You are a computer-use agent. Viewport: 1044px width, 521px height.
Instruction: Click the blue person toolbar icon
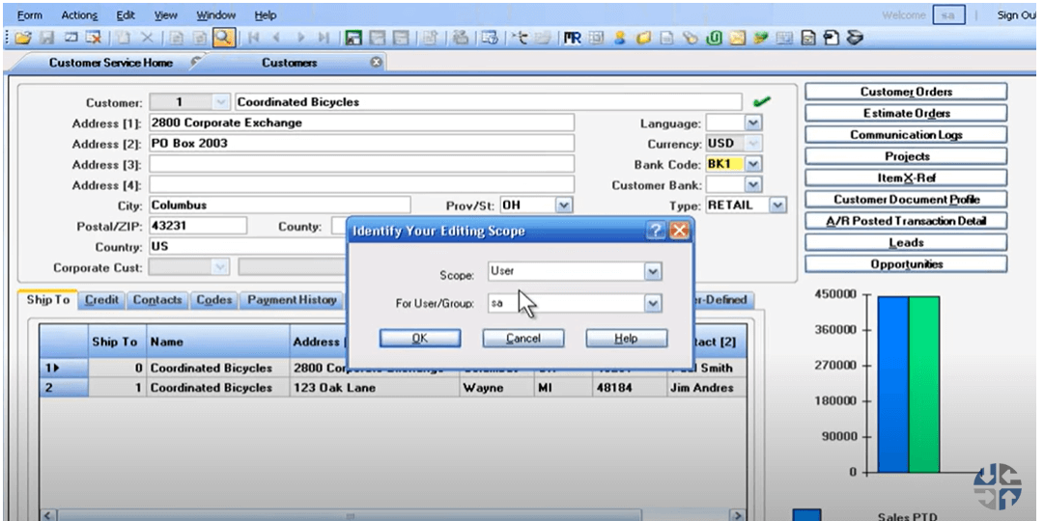coord(619,38)
